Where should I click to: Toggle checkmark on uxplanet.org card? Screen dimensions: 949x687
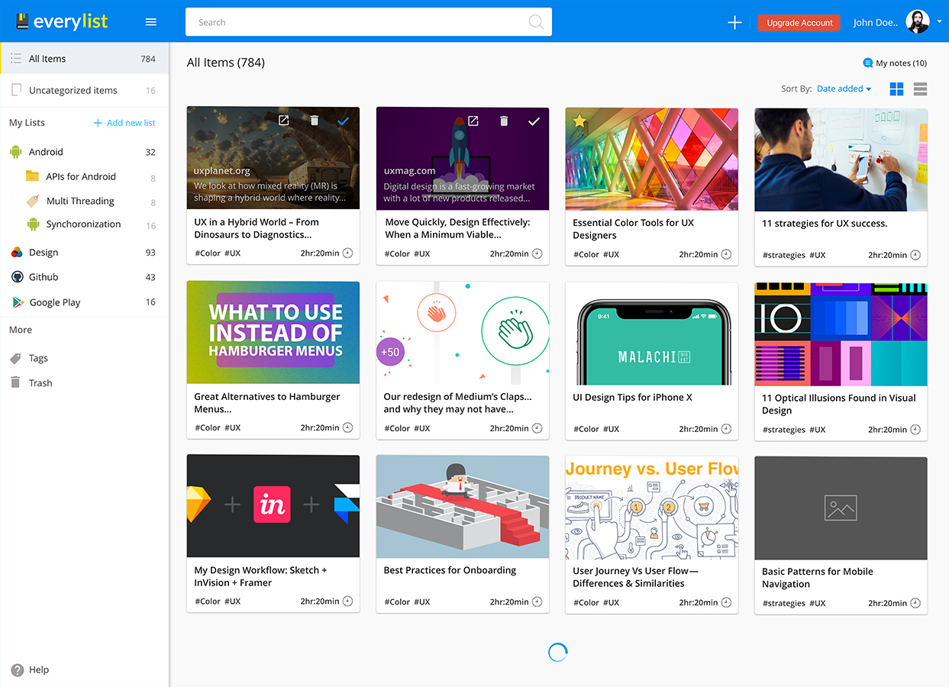[344, 121]
